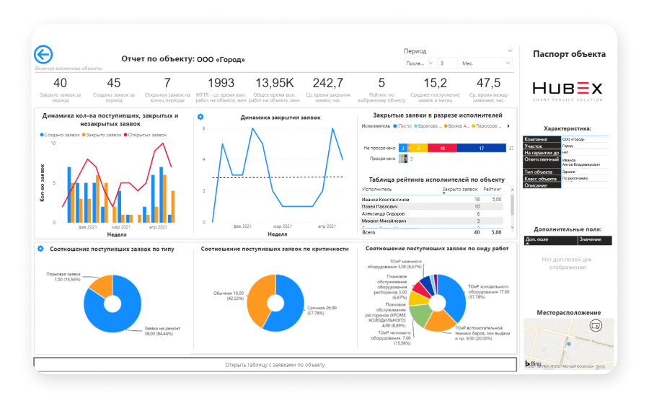Image resolution: width=649 pixels, height=398 pixels.
Task: Open the Мес. period unit dropdown
Action: pyautogui.click(x=485, y=63)
